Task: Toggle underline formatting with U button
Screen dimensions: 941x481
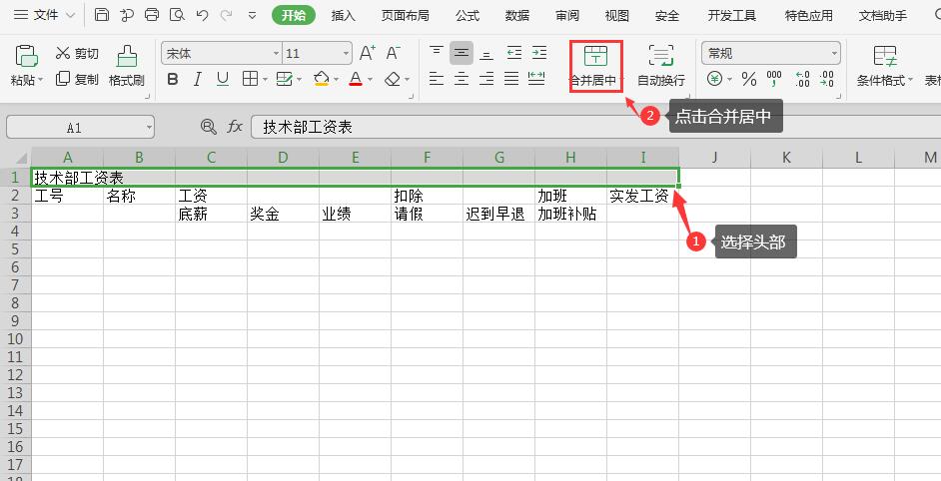Action: pos(223,79)
